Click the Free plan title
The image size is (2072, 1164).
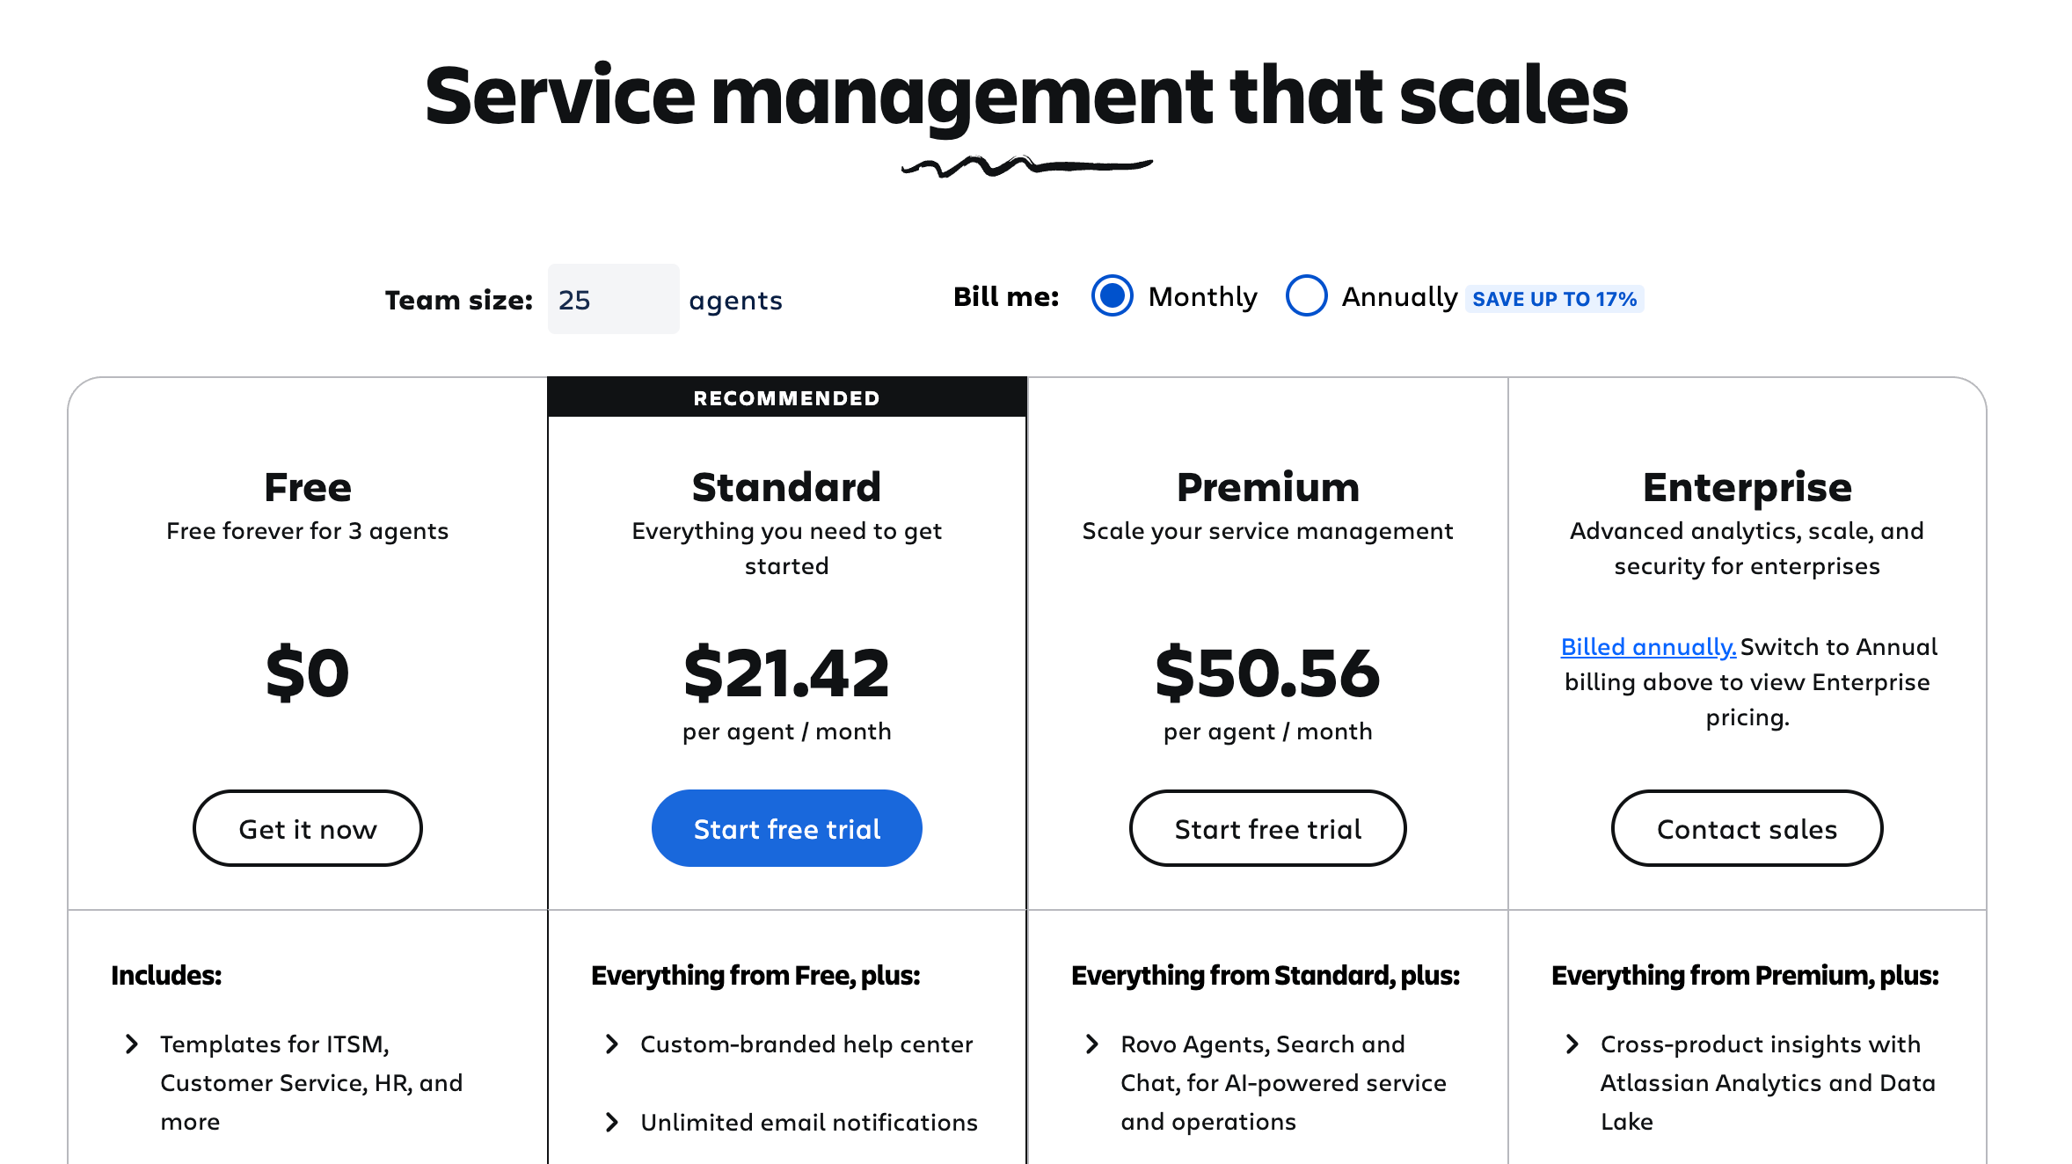click(x=307, y=486)
